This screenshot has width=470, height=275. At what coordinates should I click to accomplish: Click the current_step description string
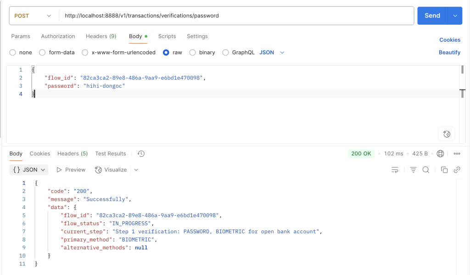click(216, 231)
